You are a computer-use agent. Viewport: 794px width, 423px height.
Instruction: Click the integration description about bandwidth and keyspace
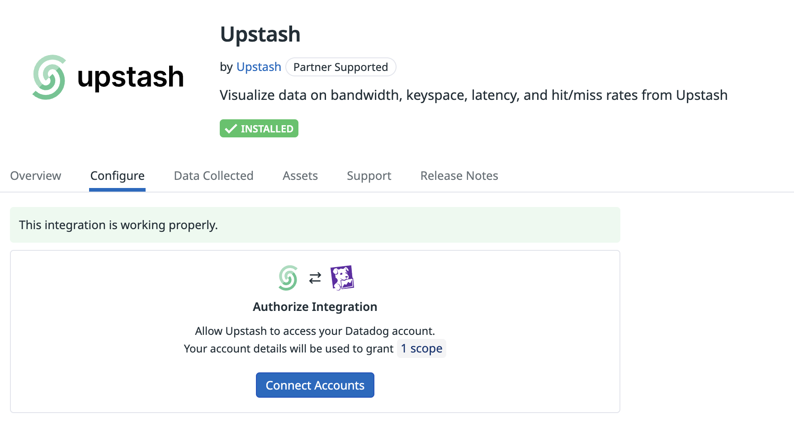pos(473,95)
